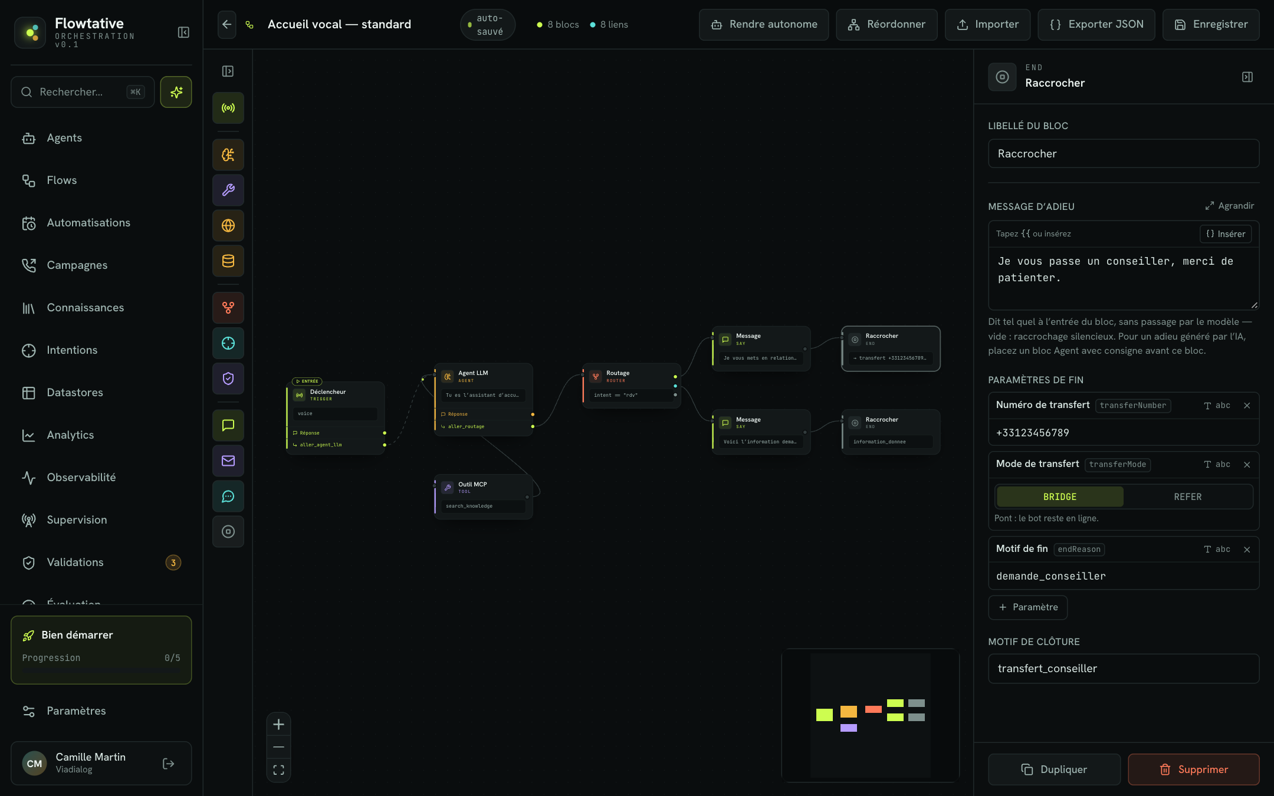Toggle the block palette panel icon
1274x796 pixels.
(x=228, y=71)
